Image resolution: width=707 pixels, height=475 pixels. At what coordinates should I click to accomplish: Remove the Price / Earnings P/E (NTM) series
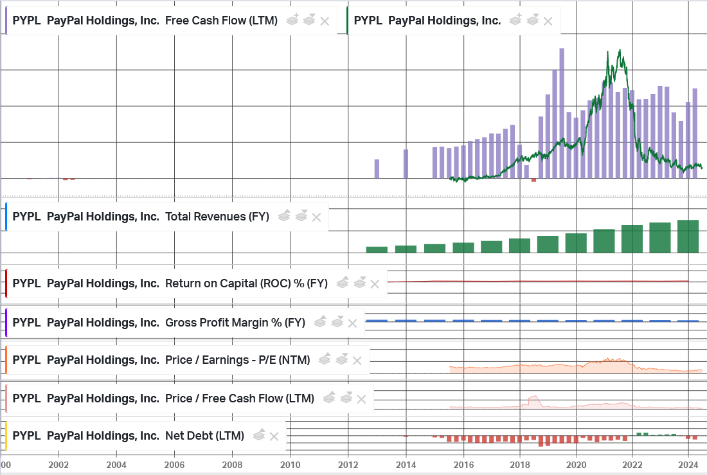pos(357,361)
